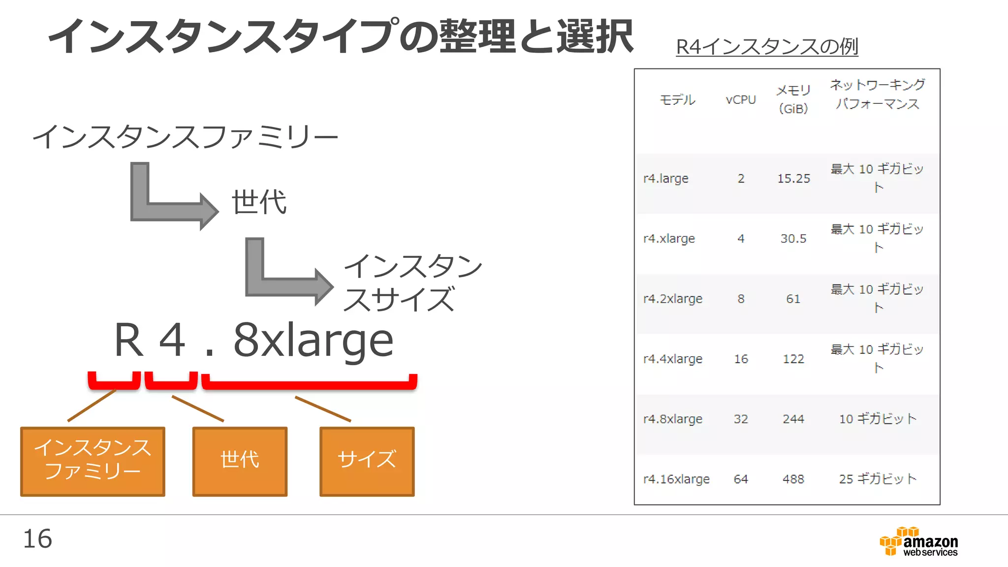Click the ネットワーキングパフォーマンス column header
Image resolution: width=1008 pixels, height=567 pixels.
(x=878, y=94)
